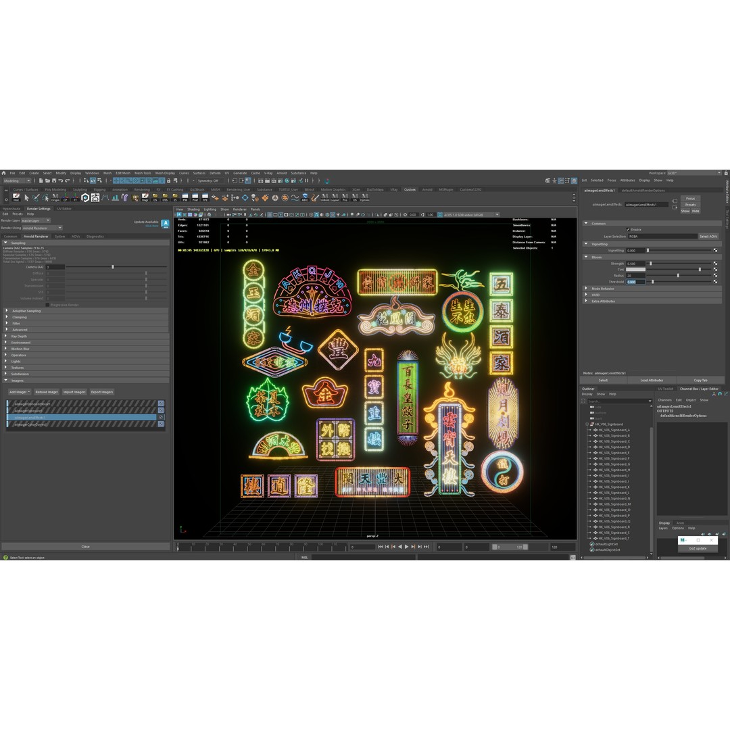Click the Arnold update available A icon
This screenshot has width=730, height=730.
click(166, 224)
